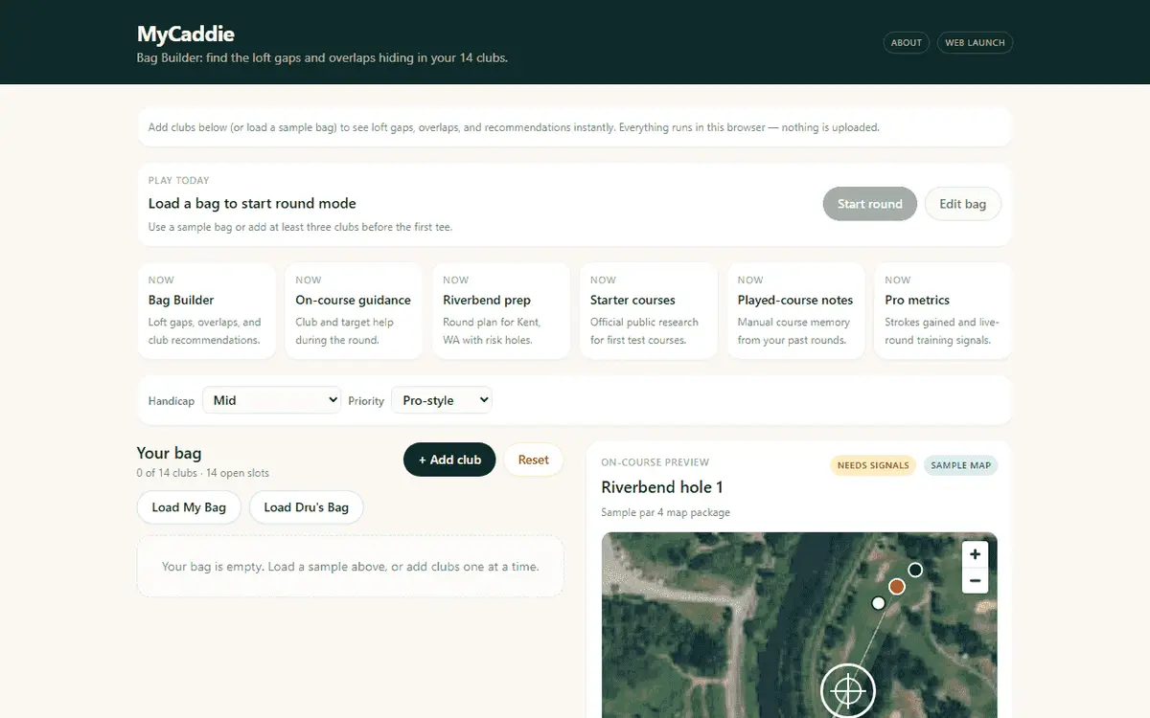This screenshot has height=718, width=1150.
Task: Open the Bag Builder card
Action: pos(207,311)
